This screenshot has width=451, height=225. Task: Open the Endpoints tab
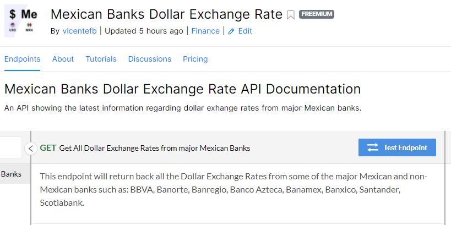click(22, 59)
